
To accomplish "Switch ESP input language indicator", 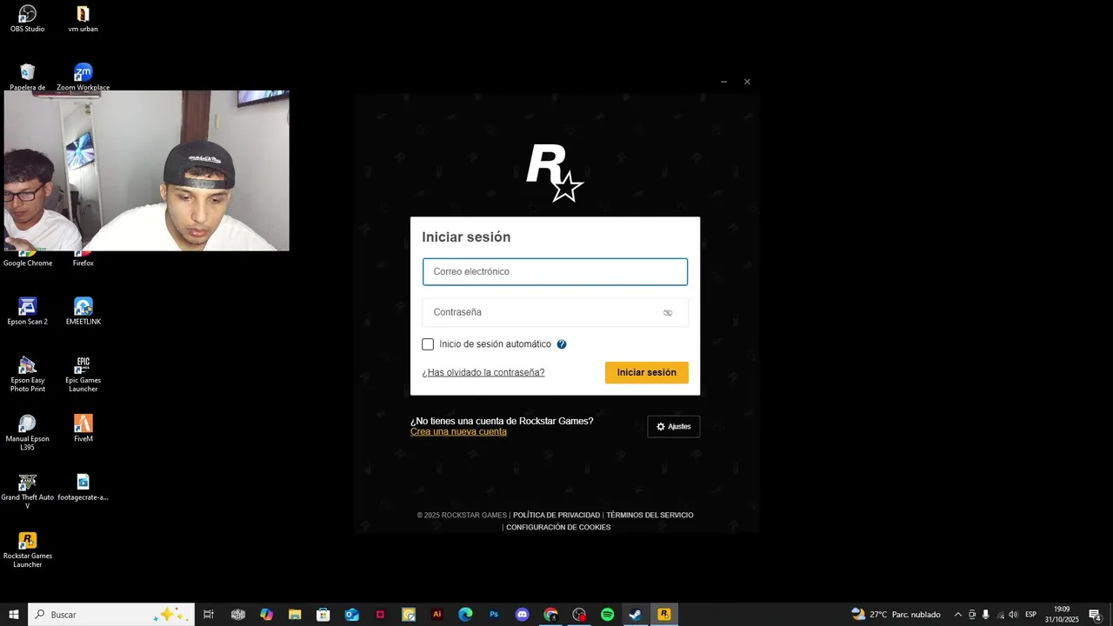I will [x=1031, y=615].
